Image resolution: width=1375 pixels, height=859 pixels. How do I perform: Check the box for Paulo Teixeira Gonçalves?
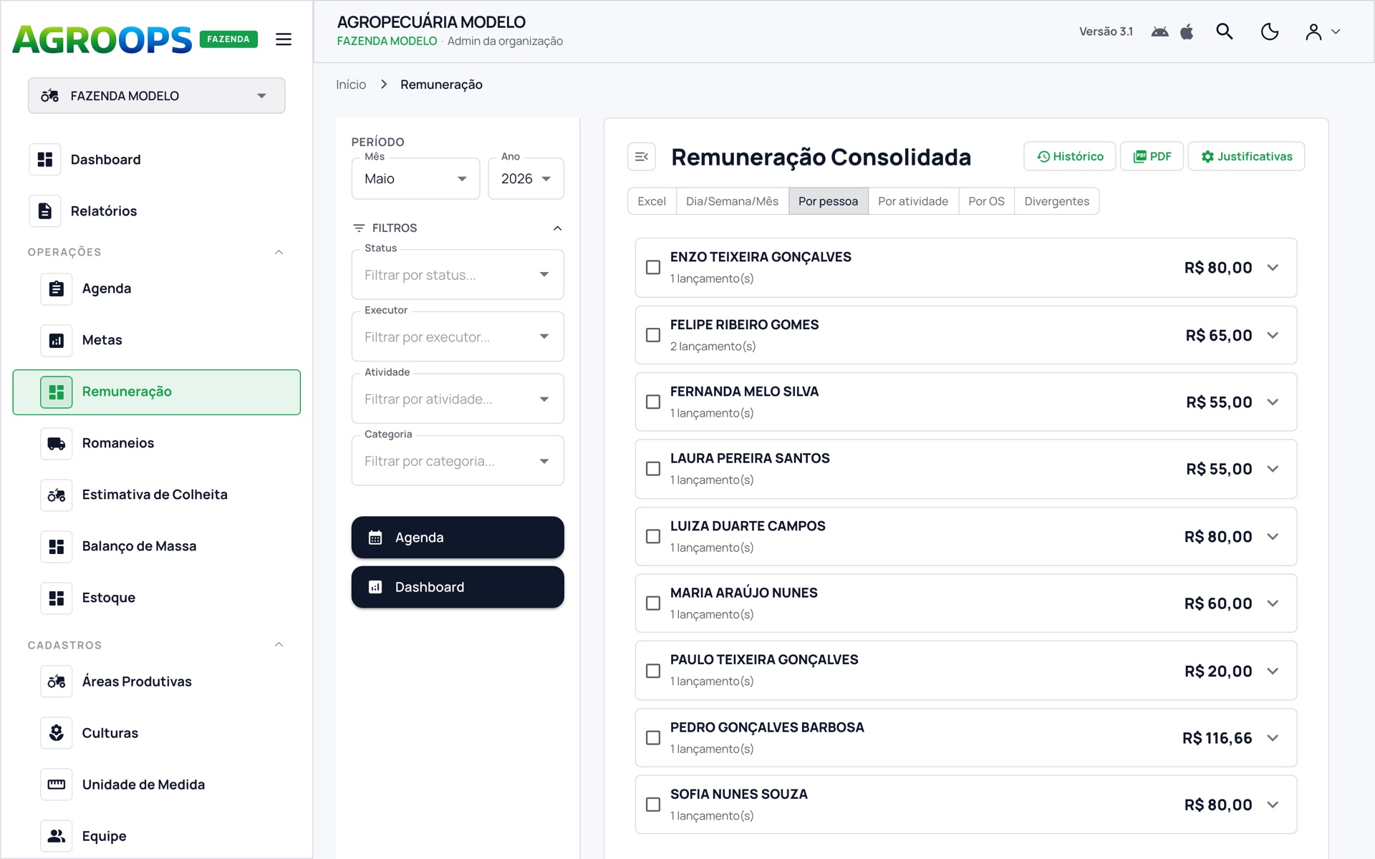653,671
